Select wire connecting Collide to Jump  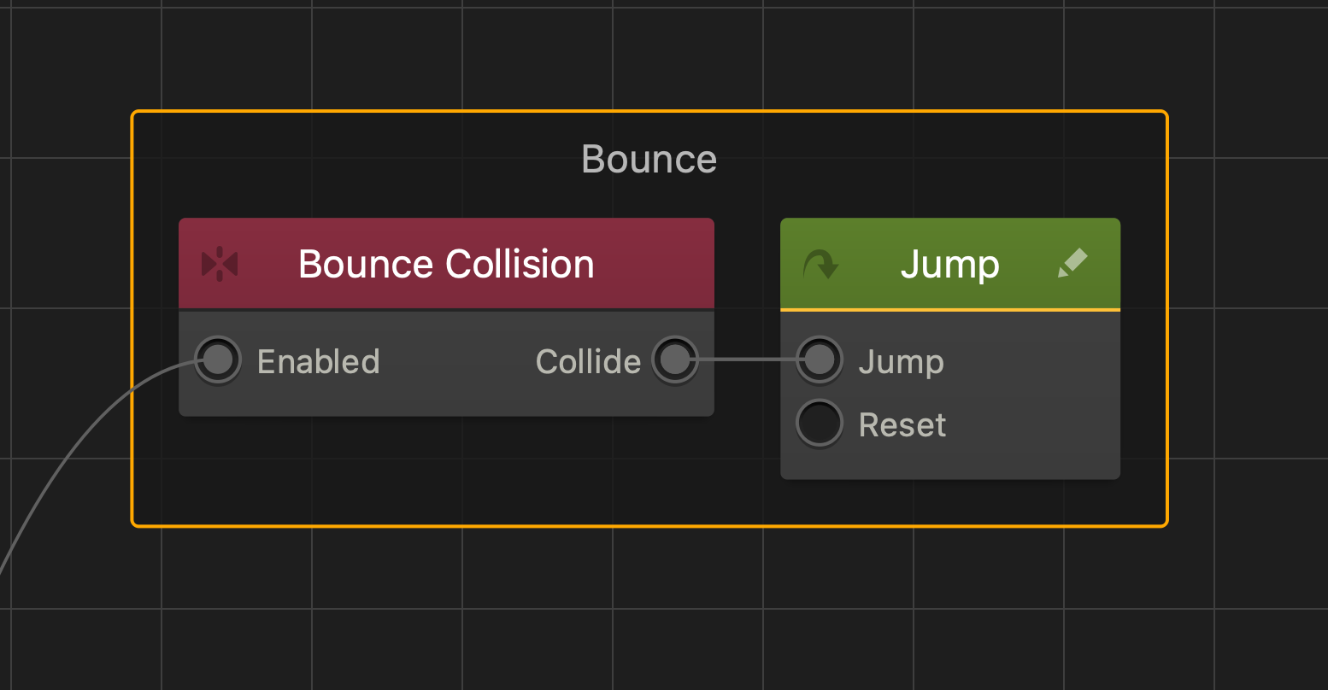748,360
